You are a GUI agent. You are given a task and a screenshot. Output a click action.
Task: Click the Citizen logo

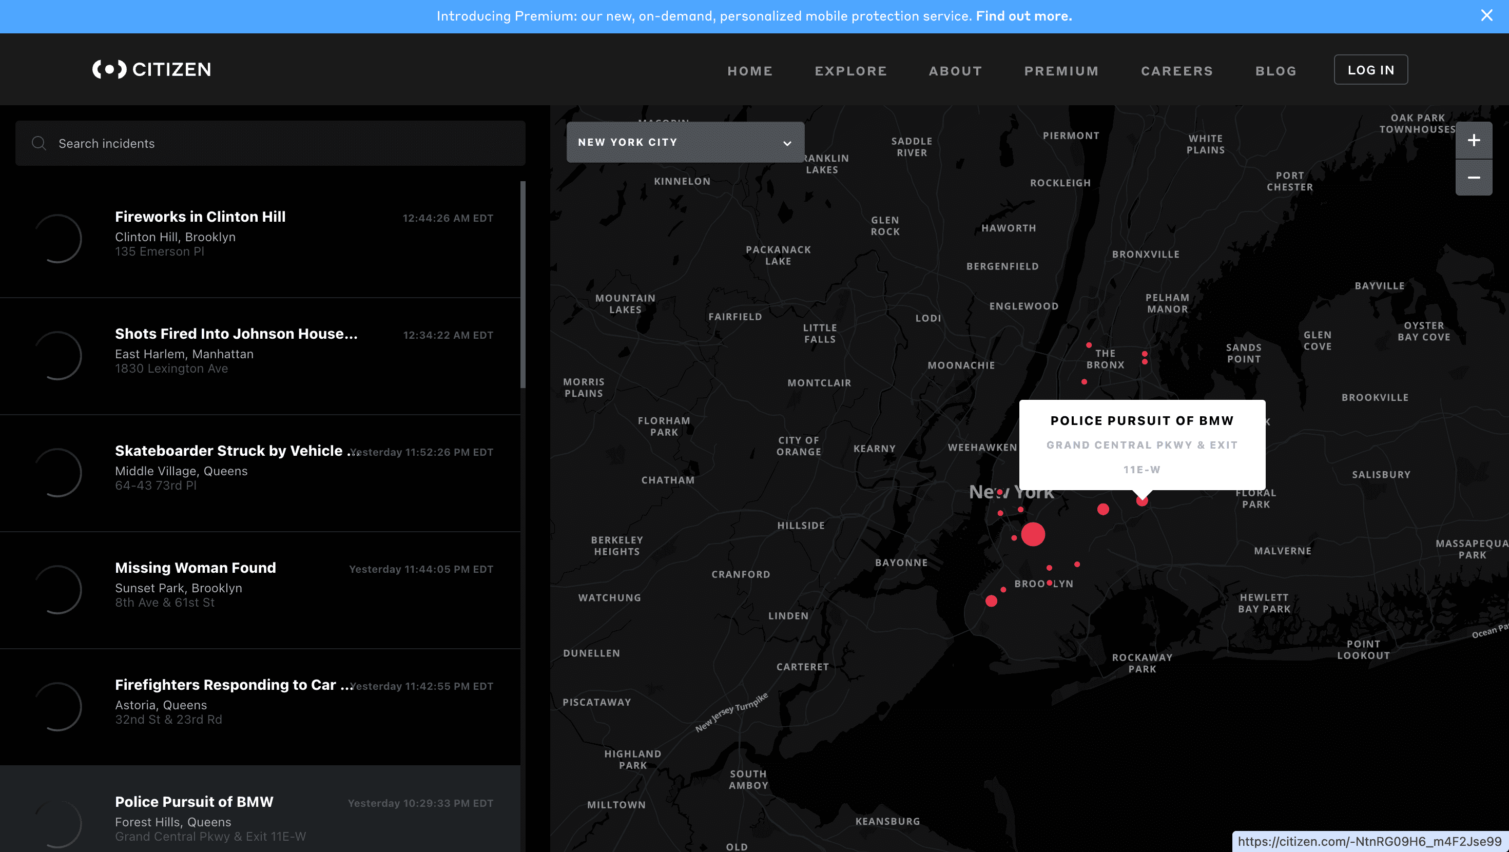(151, 69)
